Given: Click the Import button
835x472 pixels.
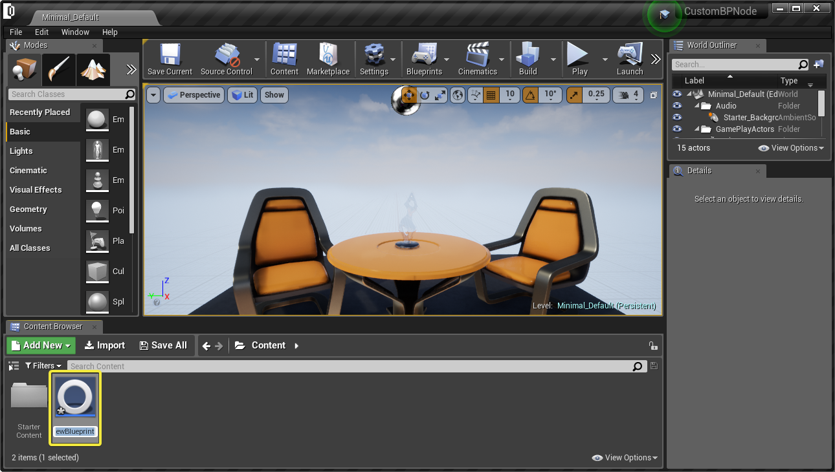Looking at the screenshot, I should click(105, 345).
